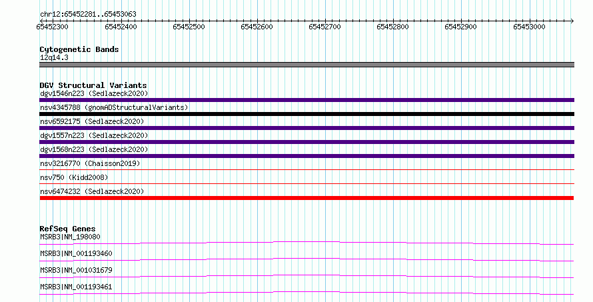The width and height of the screenshot is (593, 302).
Task: Open the nsv4345788 (gnomADStructuralVariants) label
Action: point(114,107)
